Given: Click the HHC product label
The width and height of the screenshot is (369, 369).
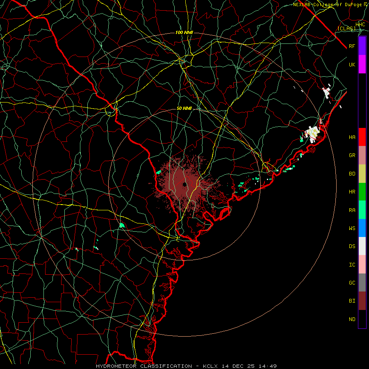Looking at the screenshot, I should click(360, 25).
